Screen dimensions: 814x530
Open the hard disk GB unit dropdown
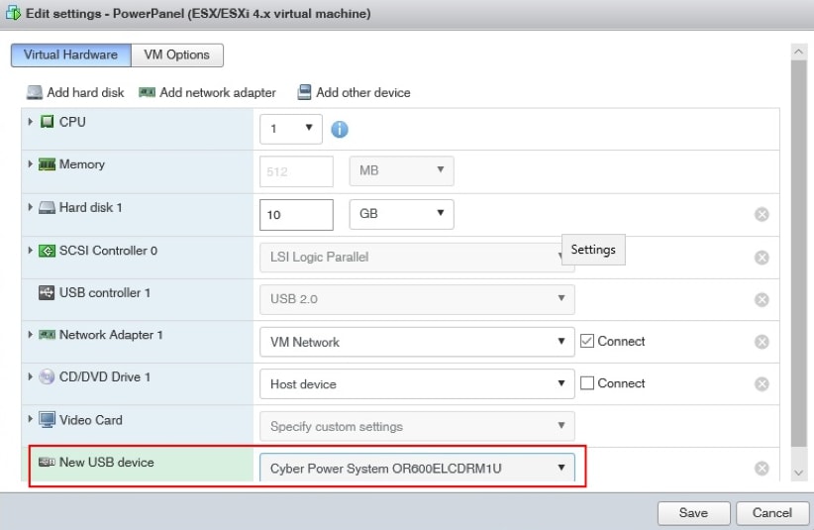[x=401, y=214]
